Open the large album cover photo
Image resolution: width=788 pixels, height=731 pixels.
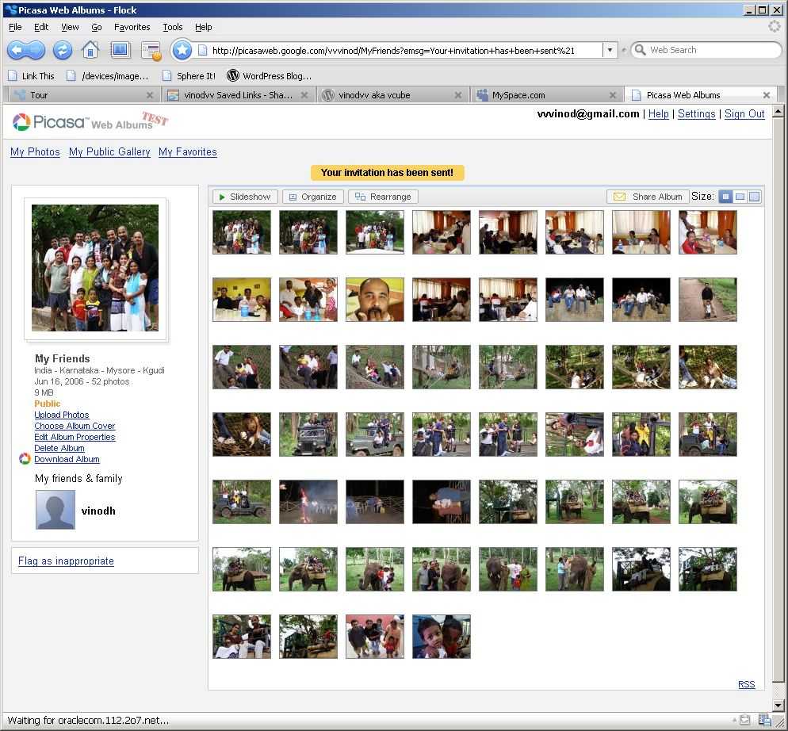tap(95, 268)
